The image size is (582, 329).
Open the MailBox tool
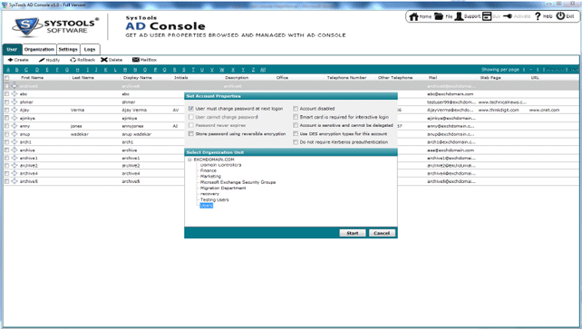pos(144,60)
